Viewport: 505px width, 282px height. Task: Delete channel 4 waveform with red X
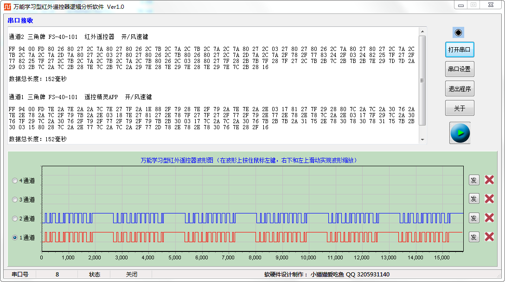pos(489,180)
